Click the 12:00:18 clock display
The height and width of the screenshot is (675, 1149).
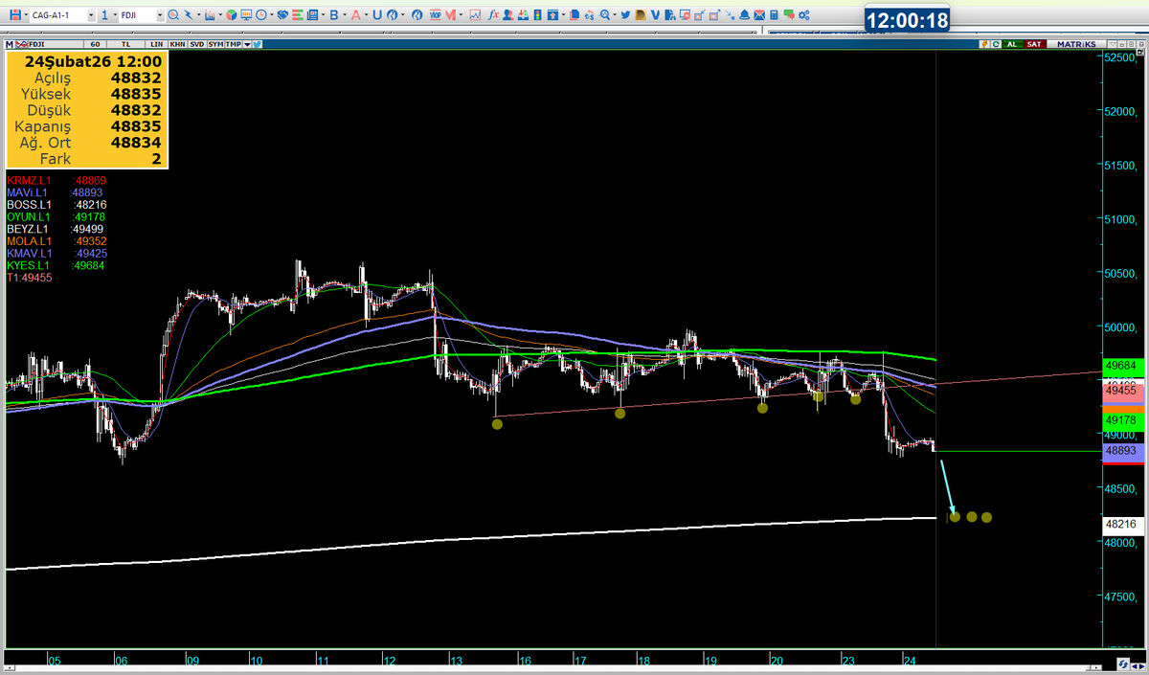point(907,20)
